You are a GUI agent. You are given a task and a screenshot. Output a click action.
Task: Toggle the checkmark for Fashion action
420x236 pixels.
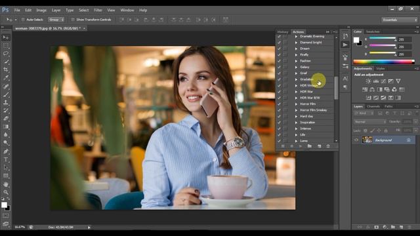[x=280, y=61]
